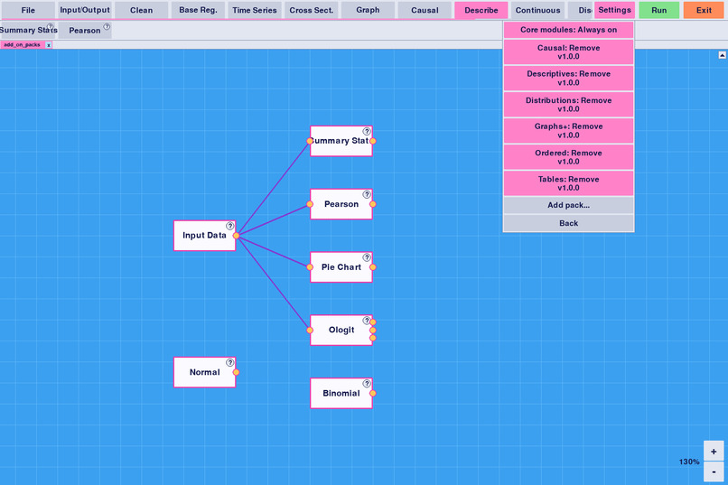The width and height of the screenshot is (728, 485).
Task: Open the Cross Sect. menu
Action: pyautogui.click(x=311, y=10)
